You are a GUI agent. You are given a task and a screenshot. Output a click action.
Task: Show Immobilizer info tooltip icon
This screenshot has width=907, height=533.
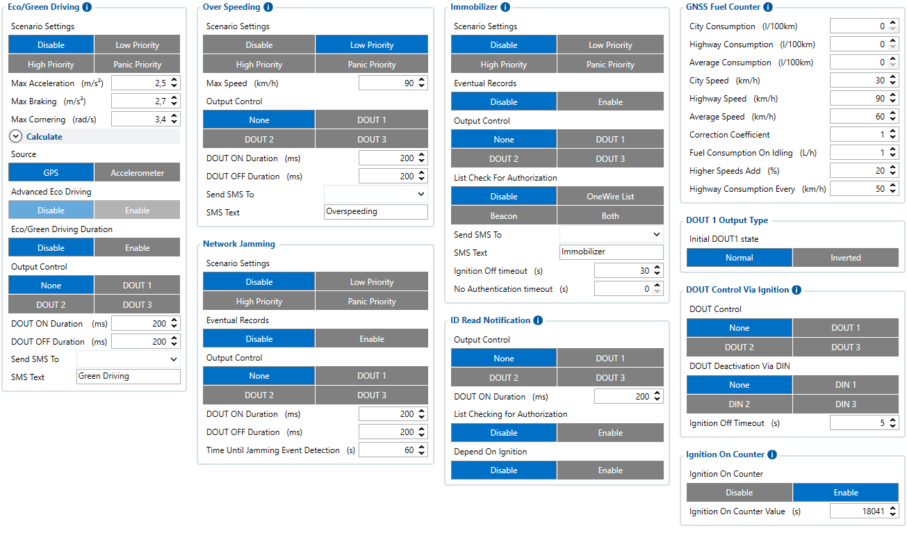click(505, 7)
